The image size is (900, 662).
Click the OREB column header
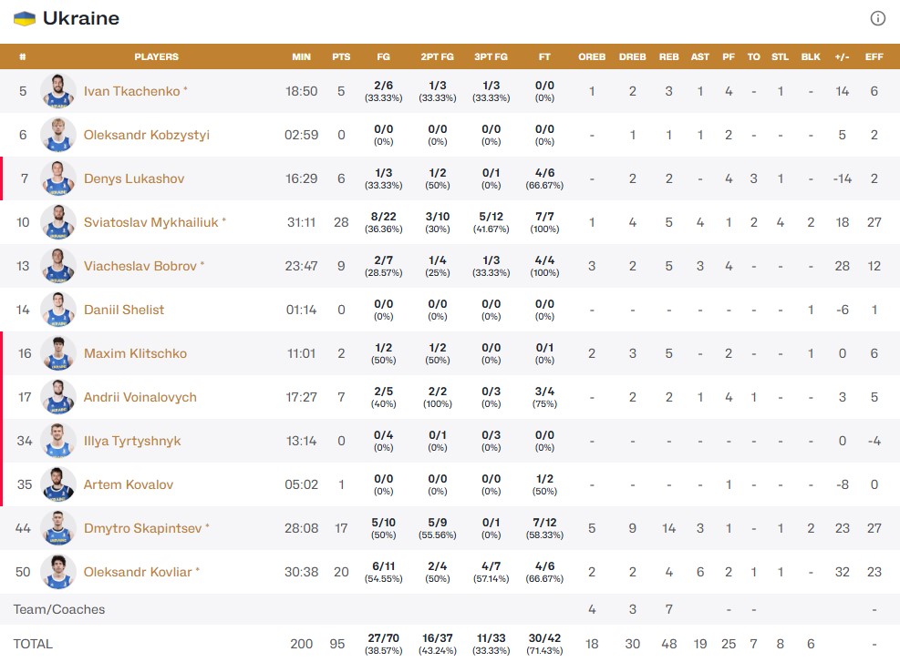point(592,56)
